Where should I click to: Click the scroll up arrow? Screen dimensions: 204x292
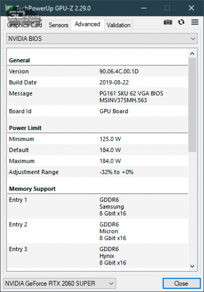pos(192,54)
